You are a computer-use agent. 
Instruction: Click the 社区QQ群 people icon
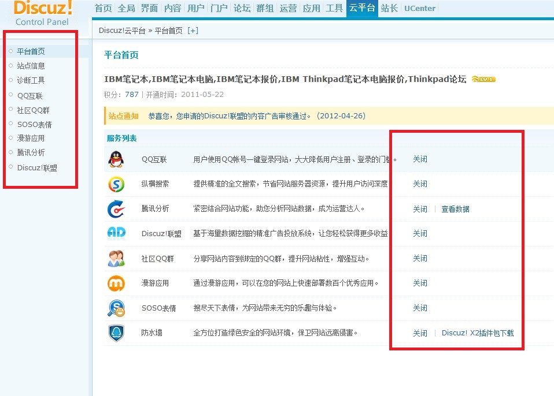click(116, 259)
